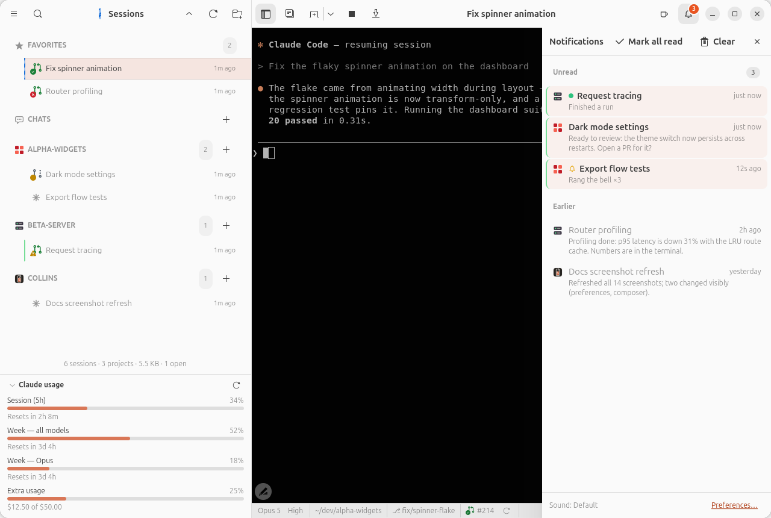Collapse the Claude usage section
The image size is (771, 518).
point(12,385)
